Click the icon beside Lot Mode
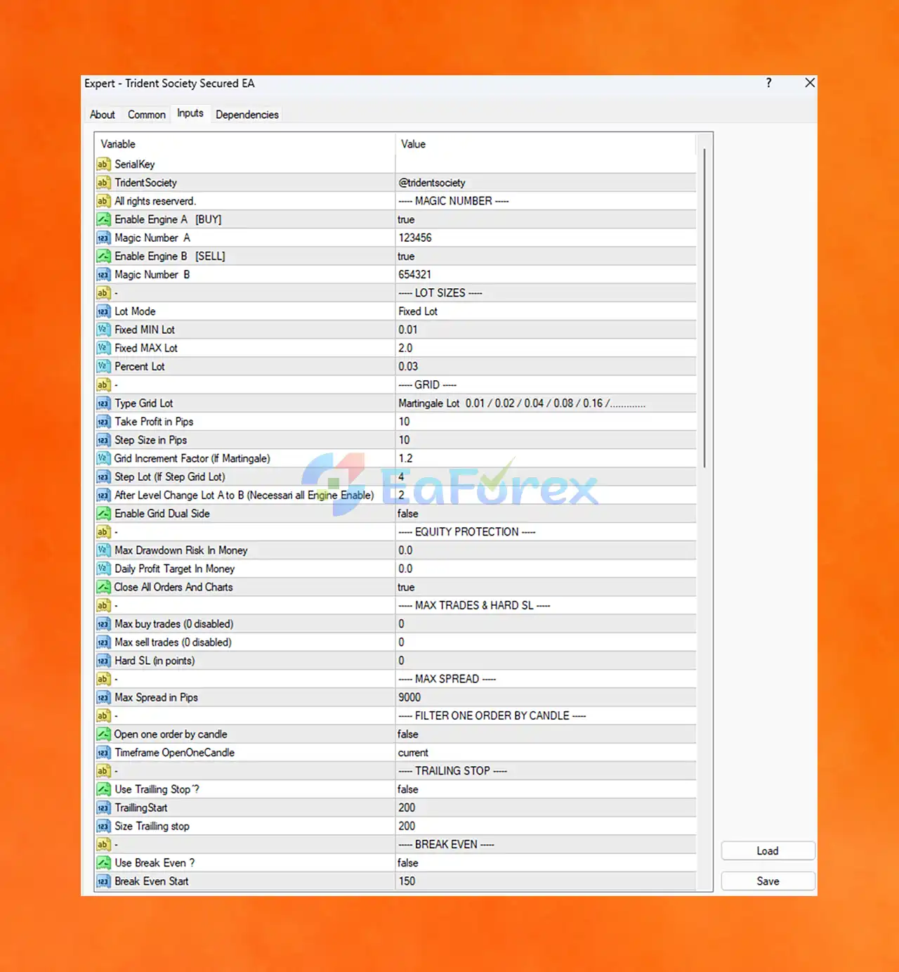The height and width of the screenshot is (972, 899). tap(103, 311)
